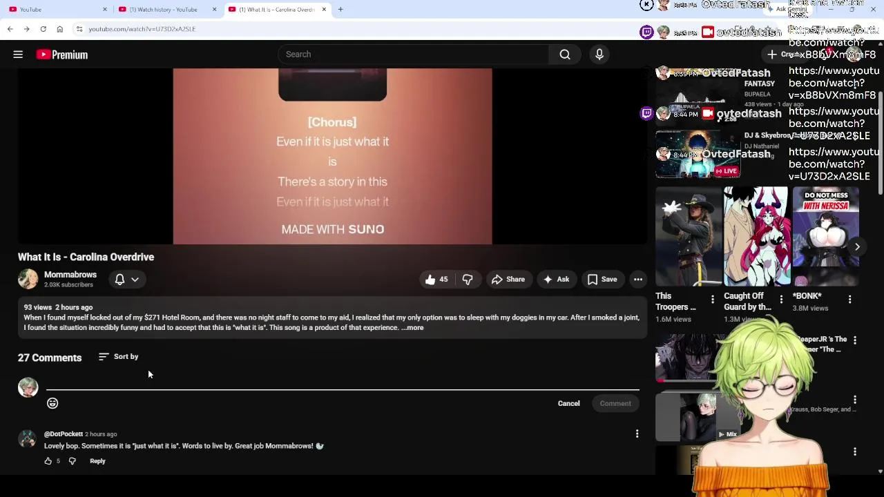Open the Mix playlist thumbnail
This screenshot has height=497, width=884.
pyautogui.click(x=698, y=416)
